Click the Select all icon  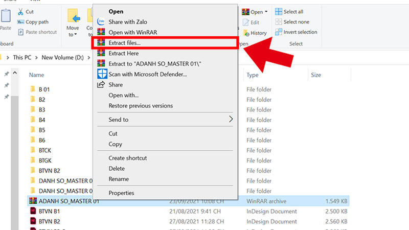[279, 12]
